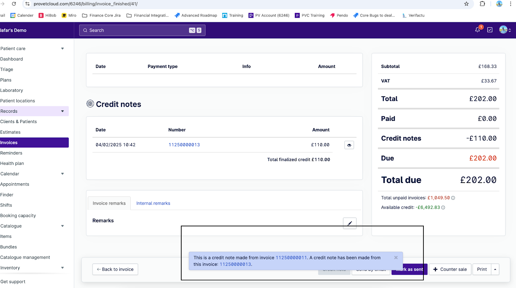Open the user avatar menu in header

pyautogui.click(x=505, y=30)
